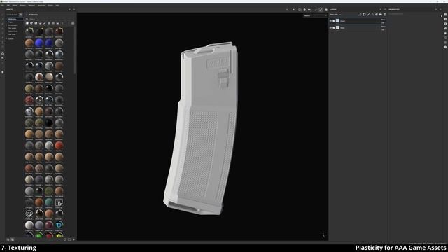Open the Help menu
The image size is (448, 252).
[x=57, y=5]
